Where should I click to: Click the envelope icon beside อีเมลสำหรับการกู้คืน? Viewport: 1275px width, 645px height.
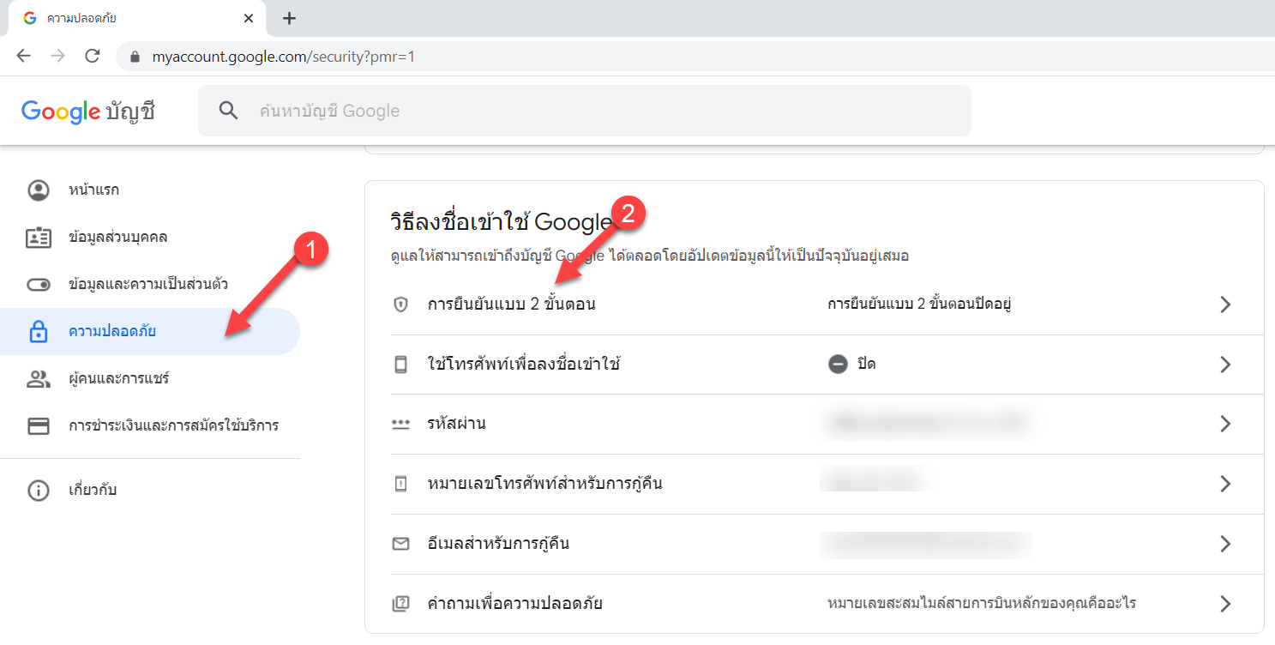(x=400, y=544)
